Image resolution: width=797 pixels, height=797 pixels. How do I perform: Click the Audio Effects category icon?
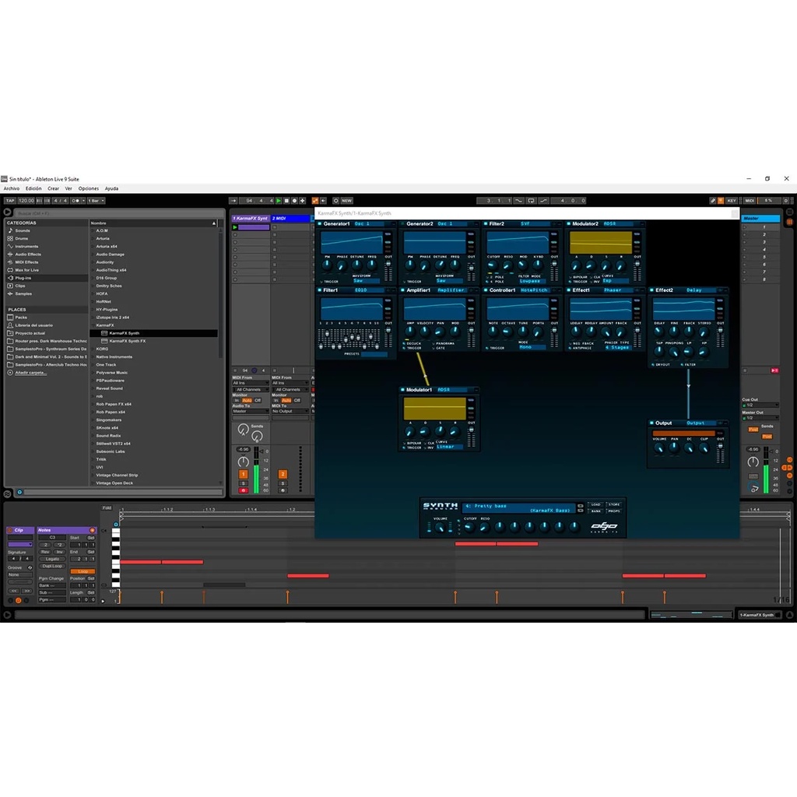point(10,255)
